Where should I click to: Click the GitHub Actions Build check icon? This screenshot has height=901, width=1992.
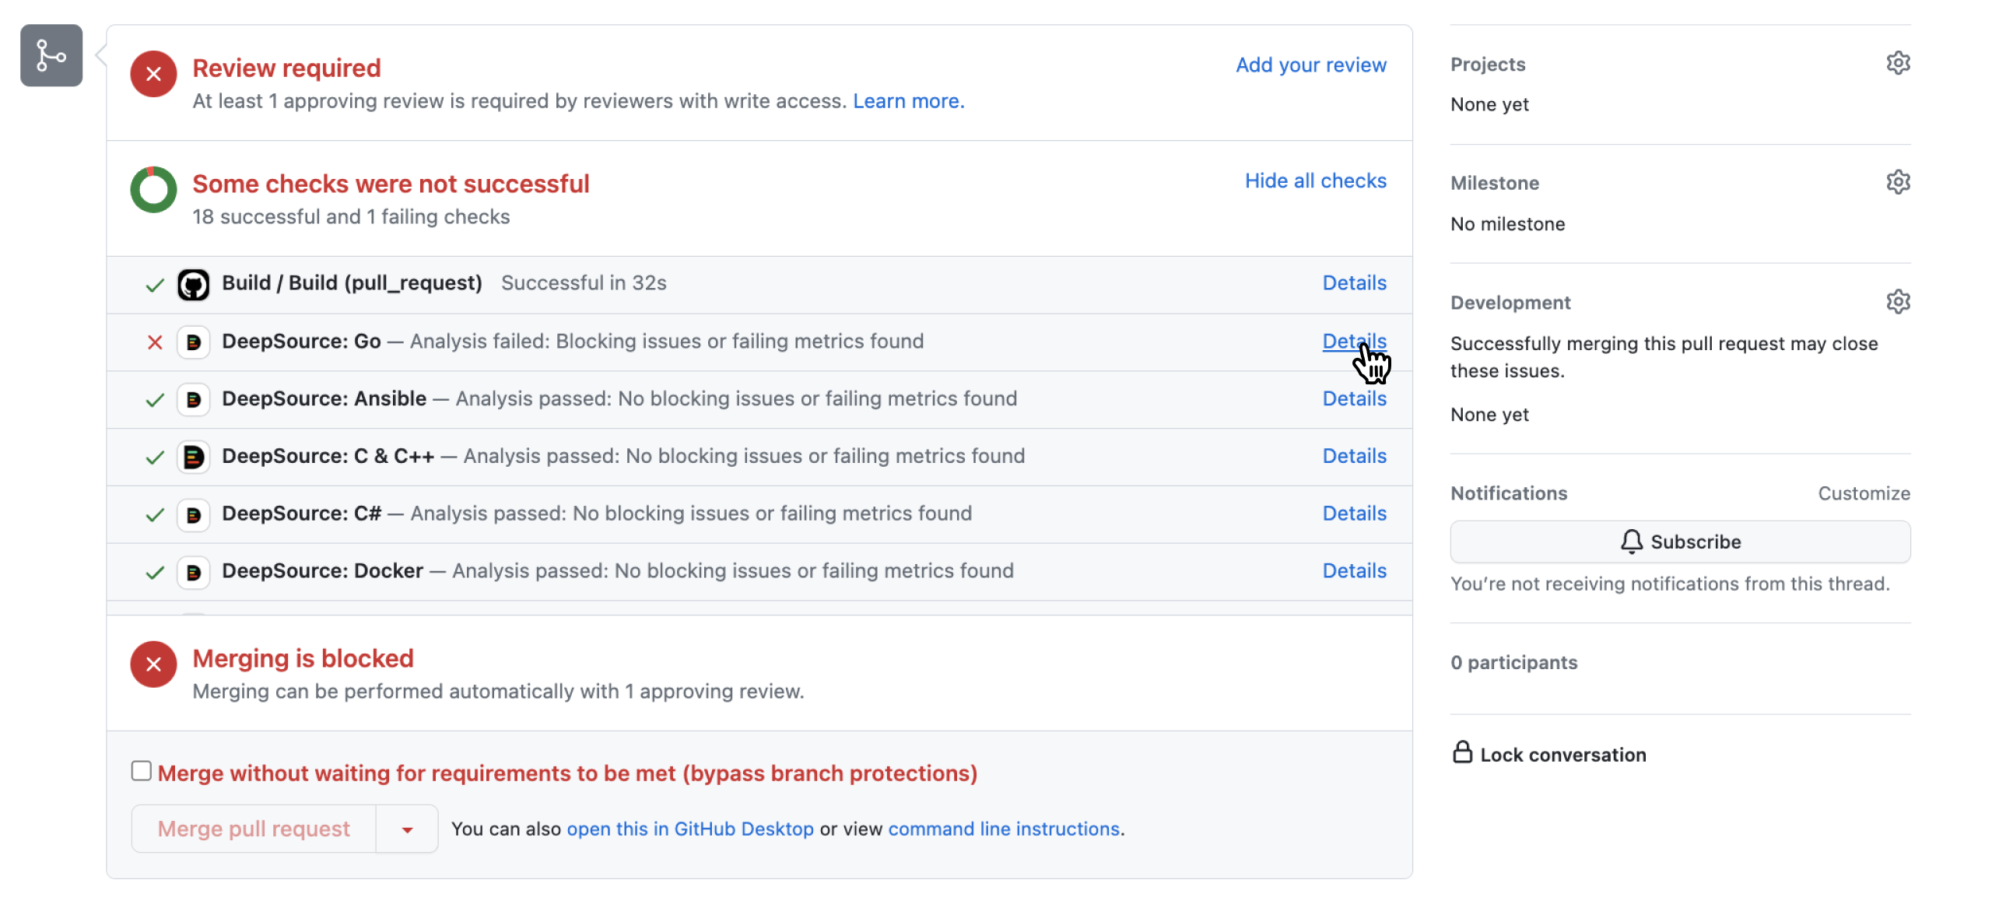point(193,284)
